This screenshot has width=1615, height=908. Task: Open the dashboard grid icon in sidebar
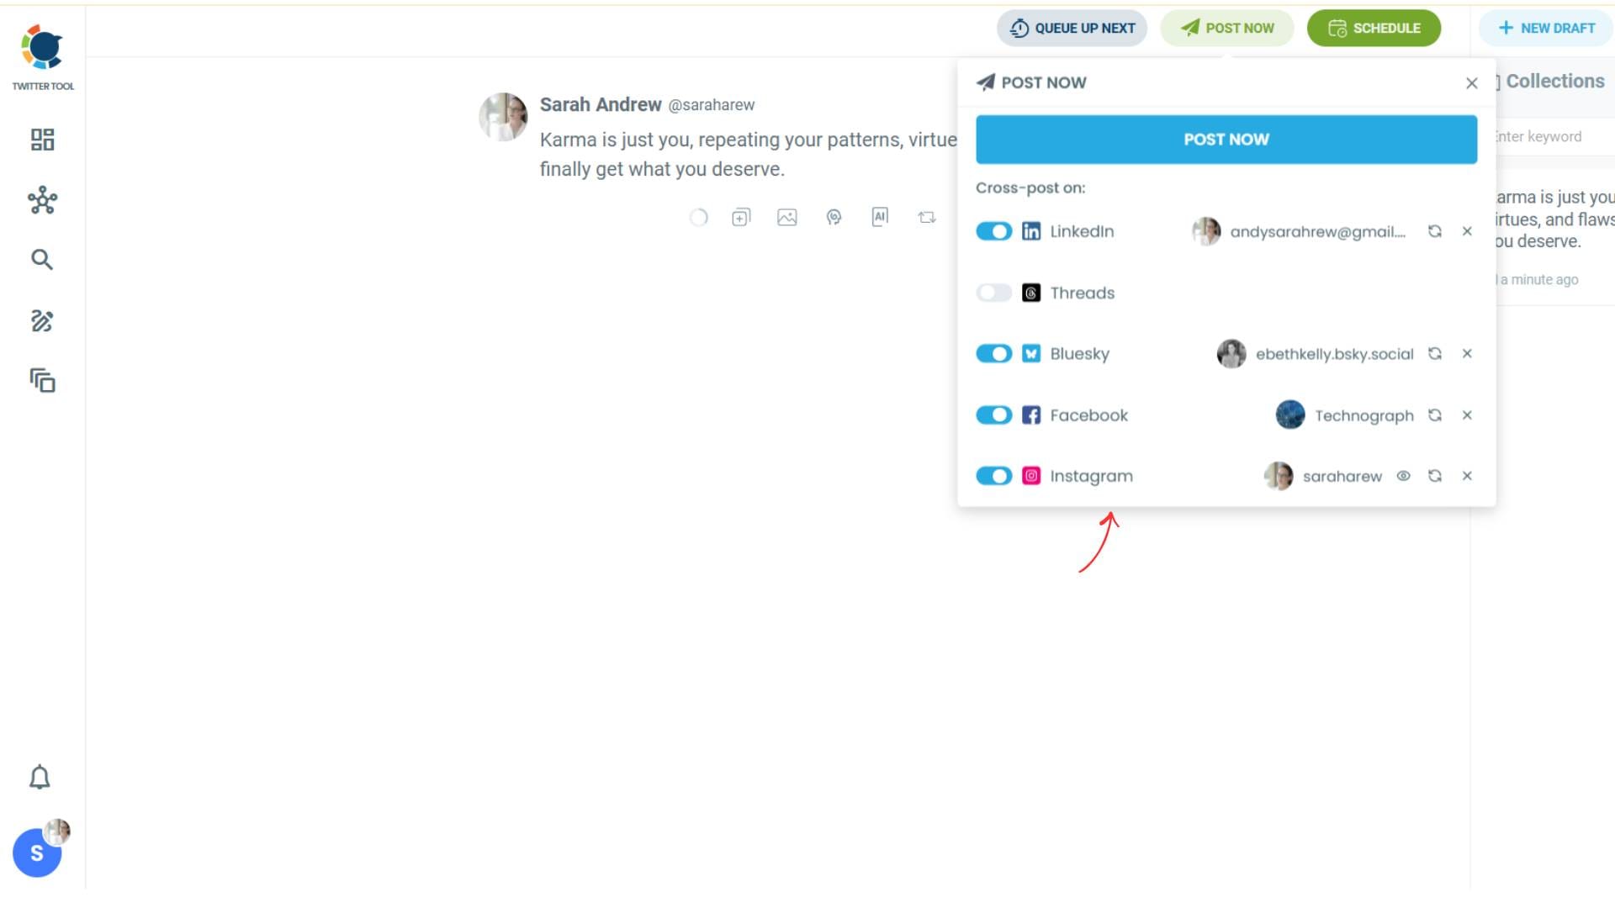coord(42,140)
